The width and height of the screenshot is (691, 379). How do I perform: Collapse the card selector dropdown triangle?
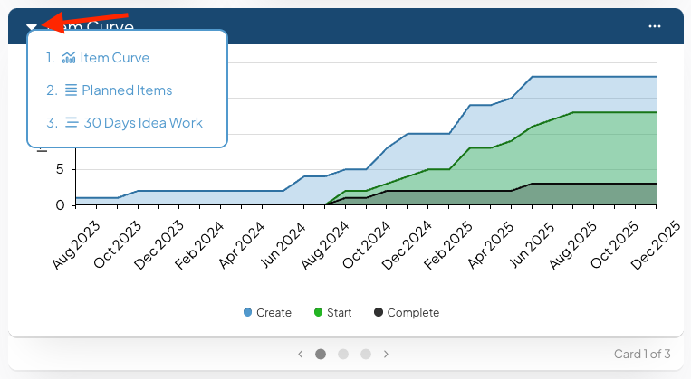click(31, 26)
